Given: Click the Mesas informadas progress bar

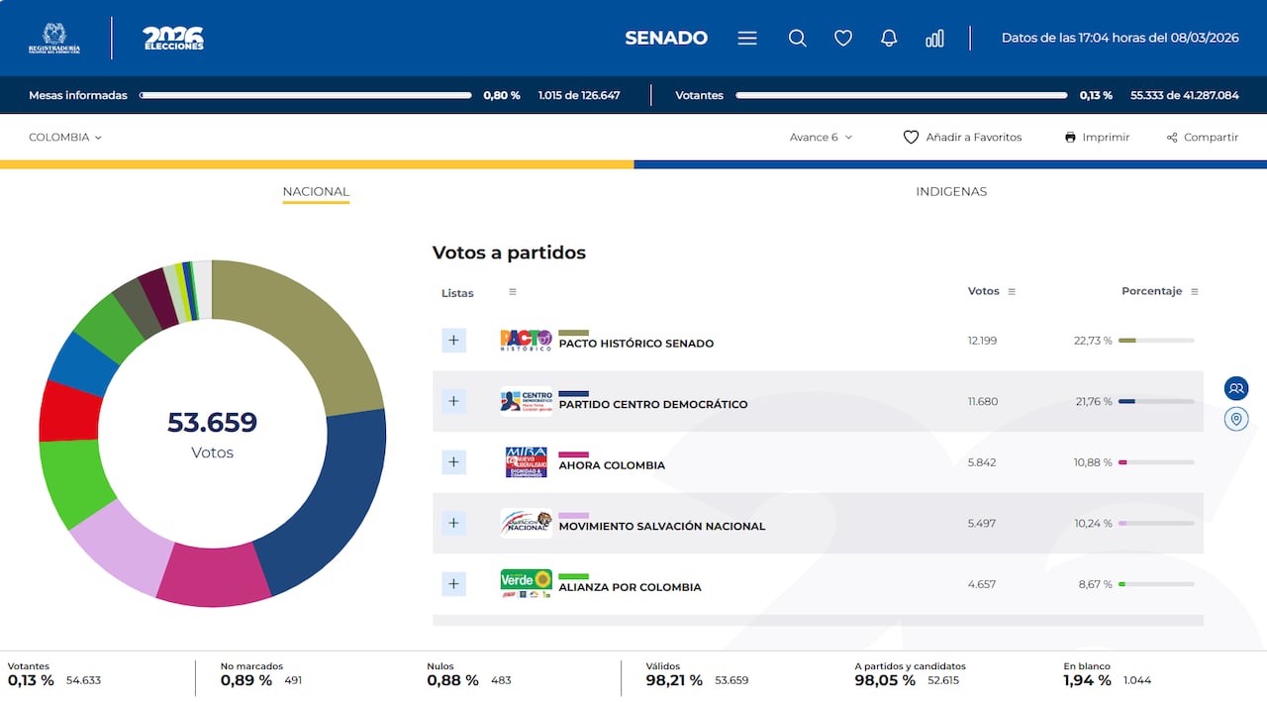Looking at the screenshot, I should (x=305, y=95).
